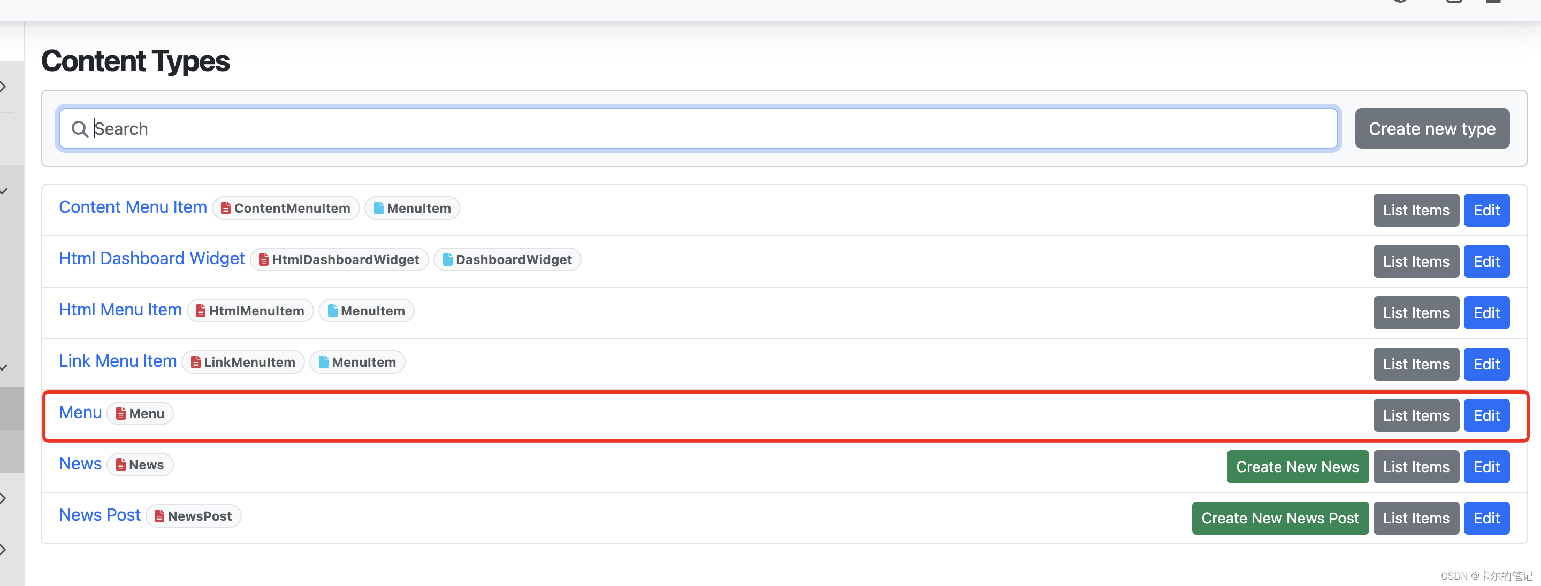1541x586 pixels.
Task: Click the magnifier icon in search box
Action: click(80, 129)
